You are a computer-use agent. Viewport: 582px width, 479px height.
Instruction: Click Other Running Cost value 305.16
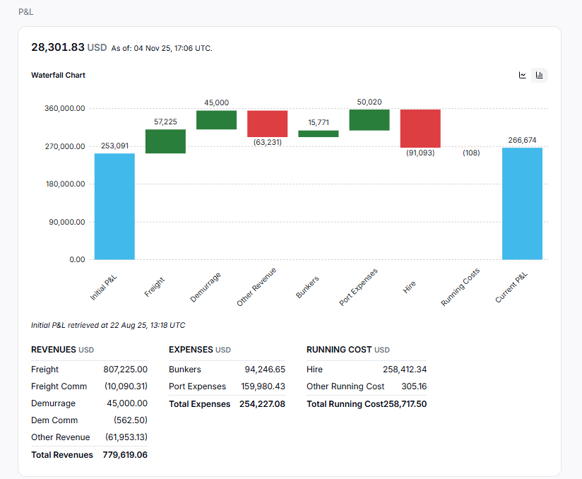(414, 386)
